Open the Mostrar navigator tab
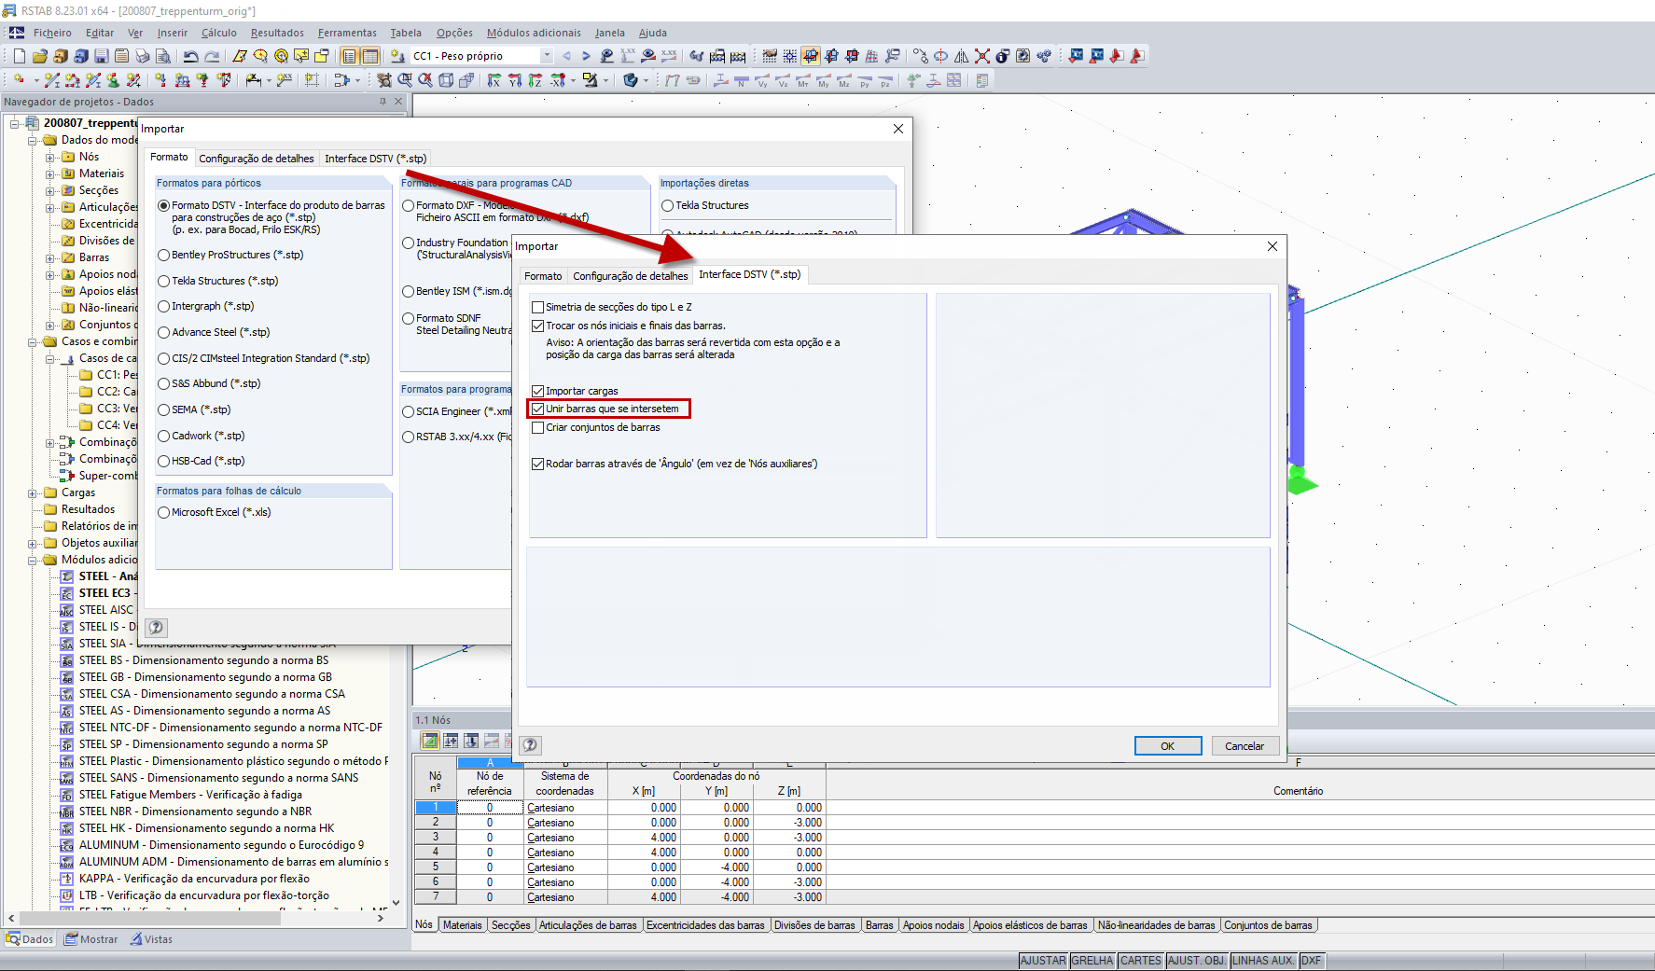The height and width of the screenshot is (971, 1655). point(91,939)
